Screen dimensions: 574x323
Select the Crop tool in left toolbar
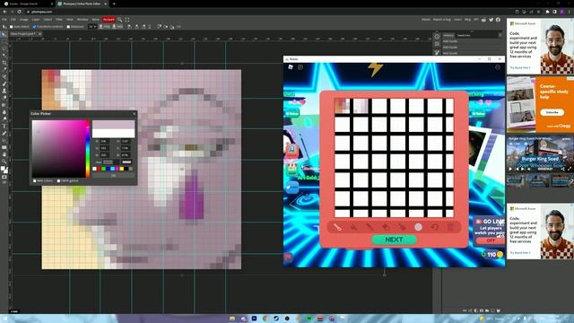[4, 63]
